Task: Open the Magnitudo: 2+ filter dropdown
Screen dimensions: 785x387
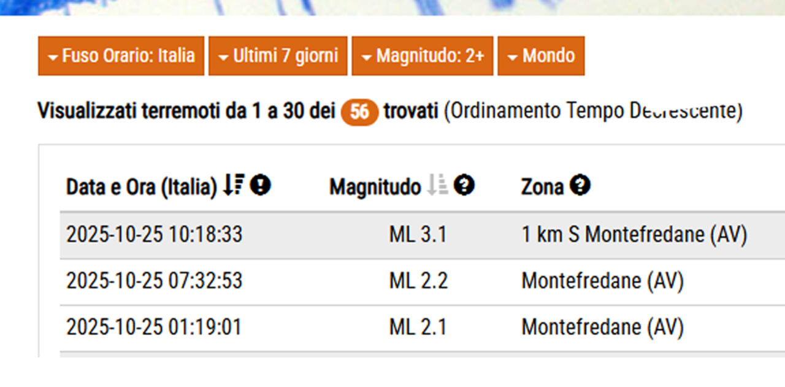Action: click(422, 56)
